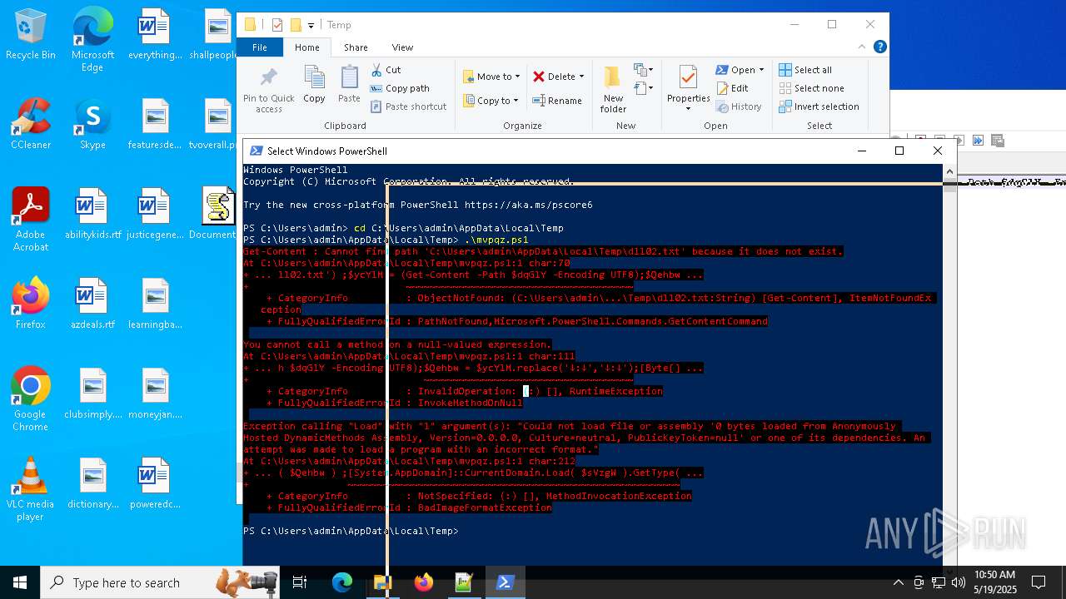Expand the Open command dropdown arrow
The image size is (1066, 599).
(x=761, y=70)
